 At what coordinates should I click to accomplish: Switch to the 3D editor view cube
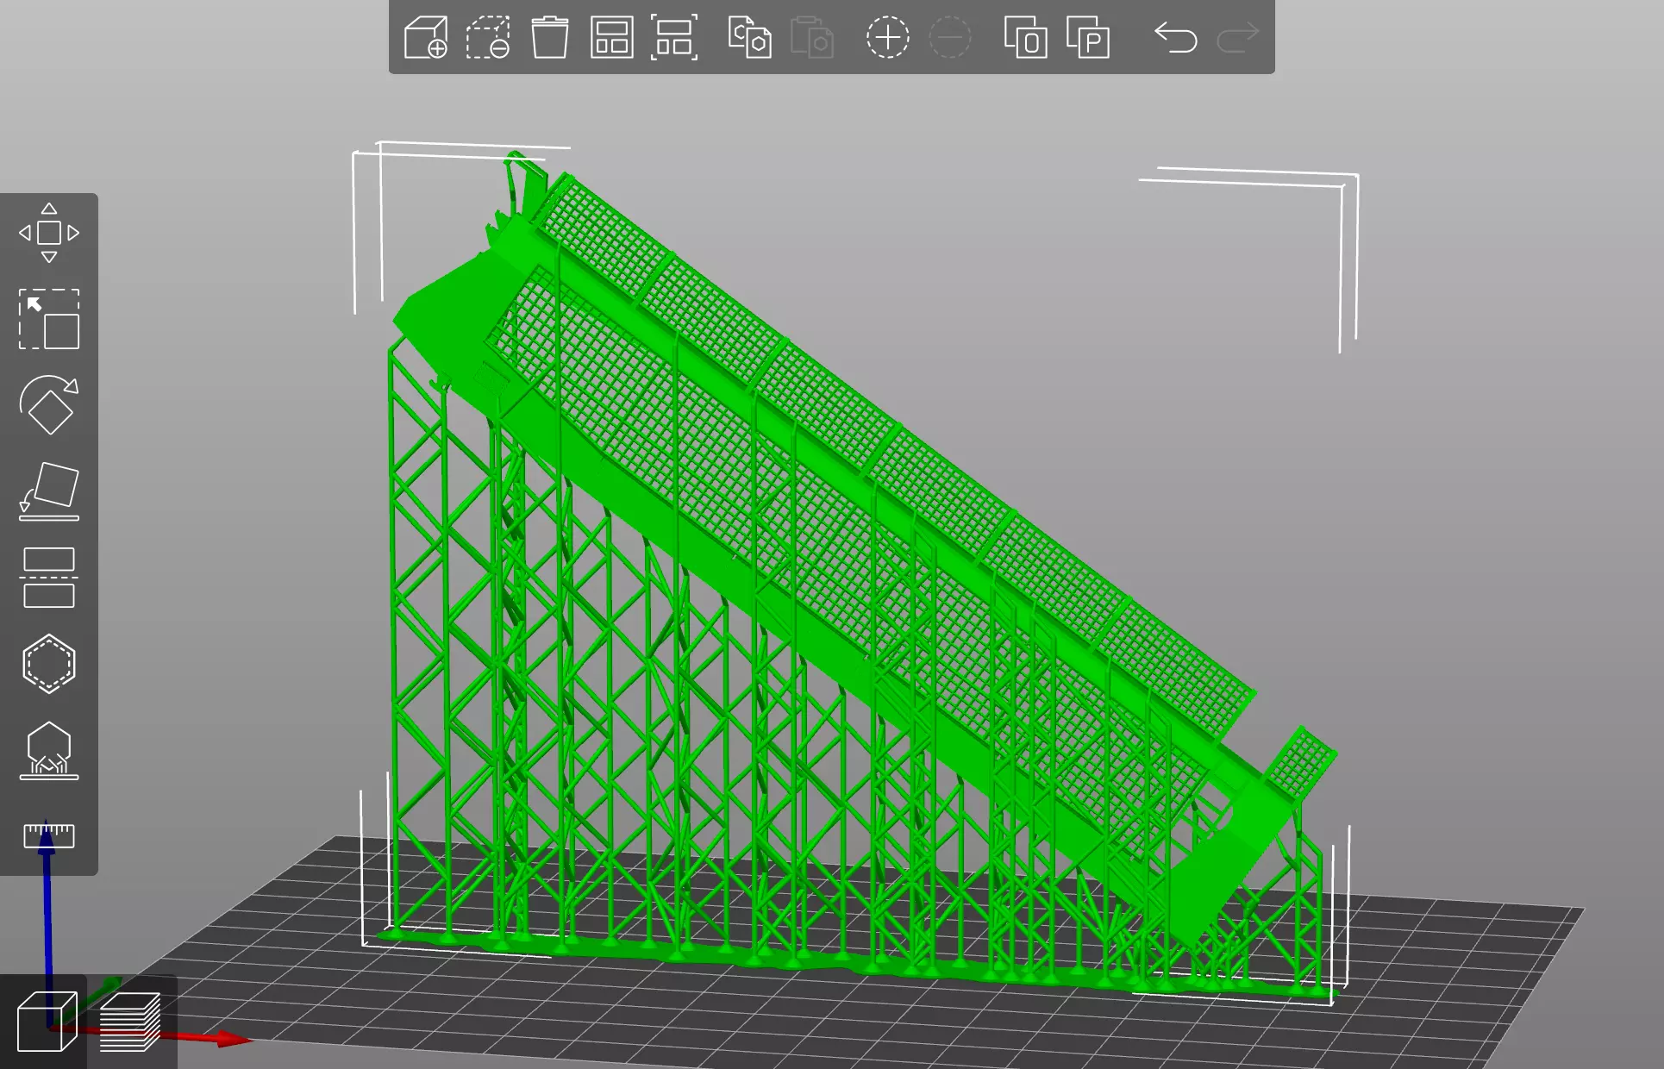click(x=47, y=1022)
